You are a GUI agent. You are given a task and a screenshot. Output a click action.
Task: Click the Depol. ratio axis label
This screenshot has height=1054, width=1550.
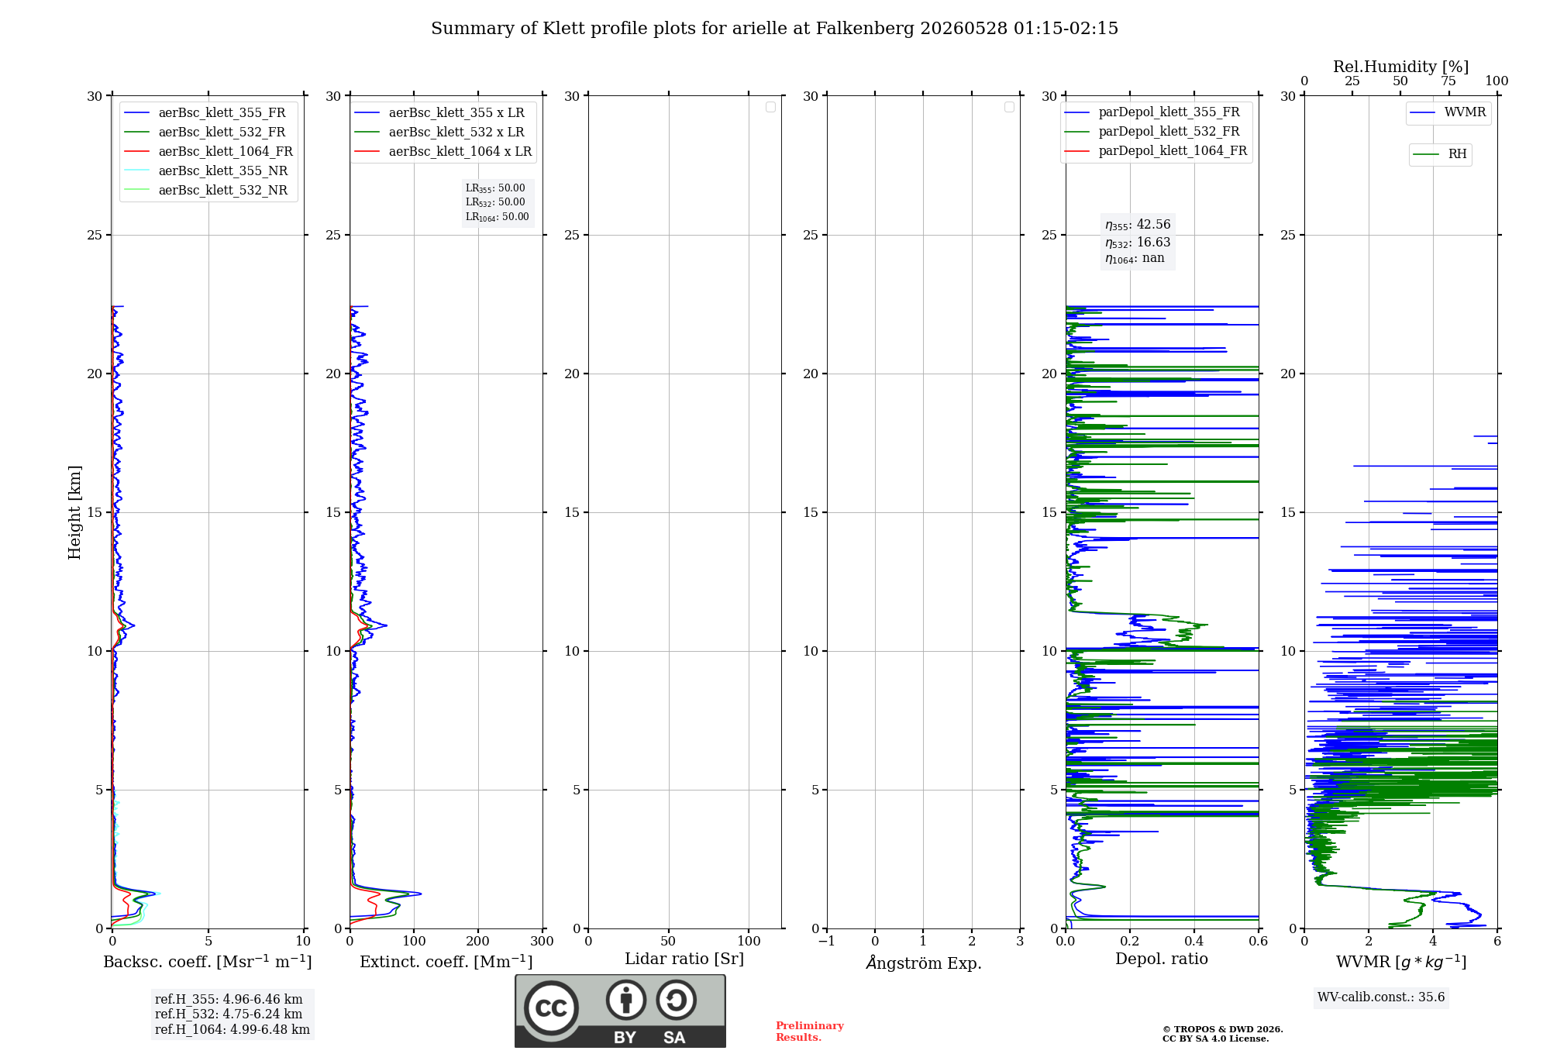pyautogui.click(x=1162, y=959)
